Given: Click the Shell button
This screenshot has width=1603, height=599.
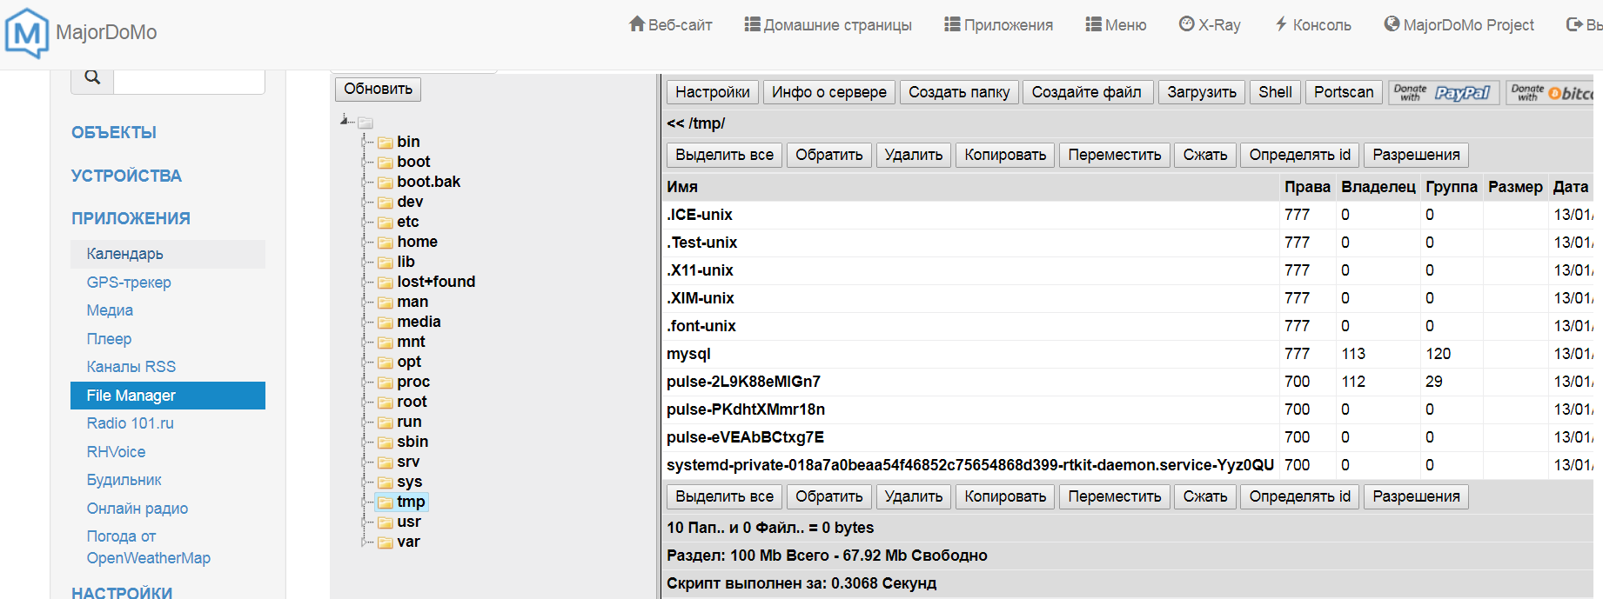Looking at the screenshot, I should (1275, 92).
